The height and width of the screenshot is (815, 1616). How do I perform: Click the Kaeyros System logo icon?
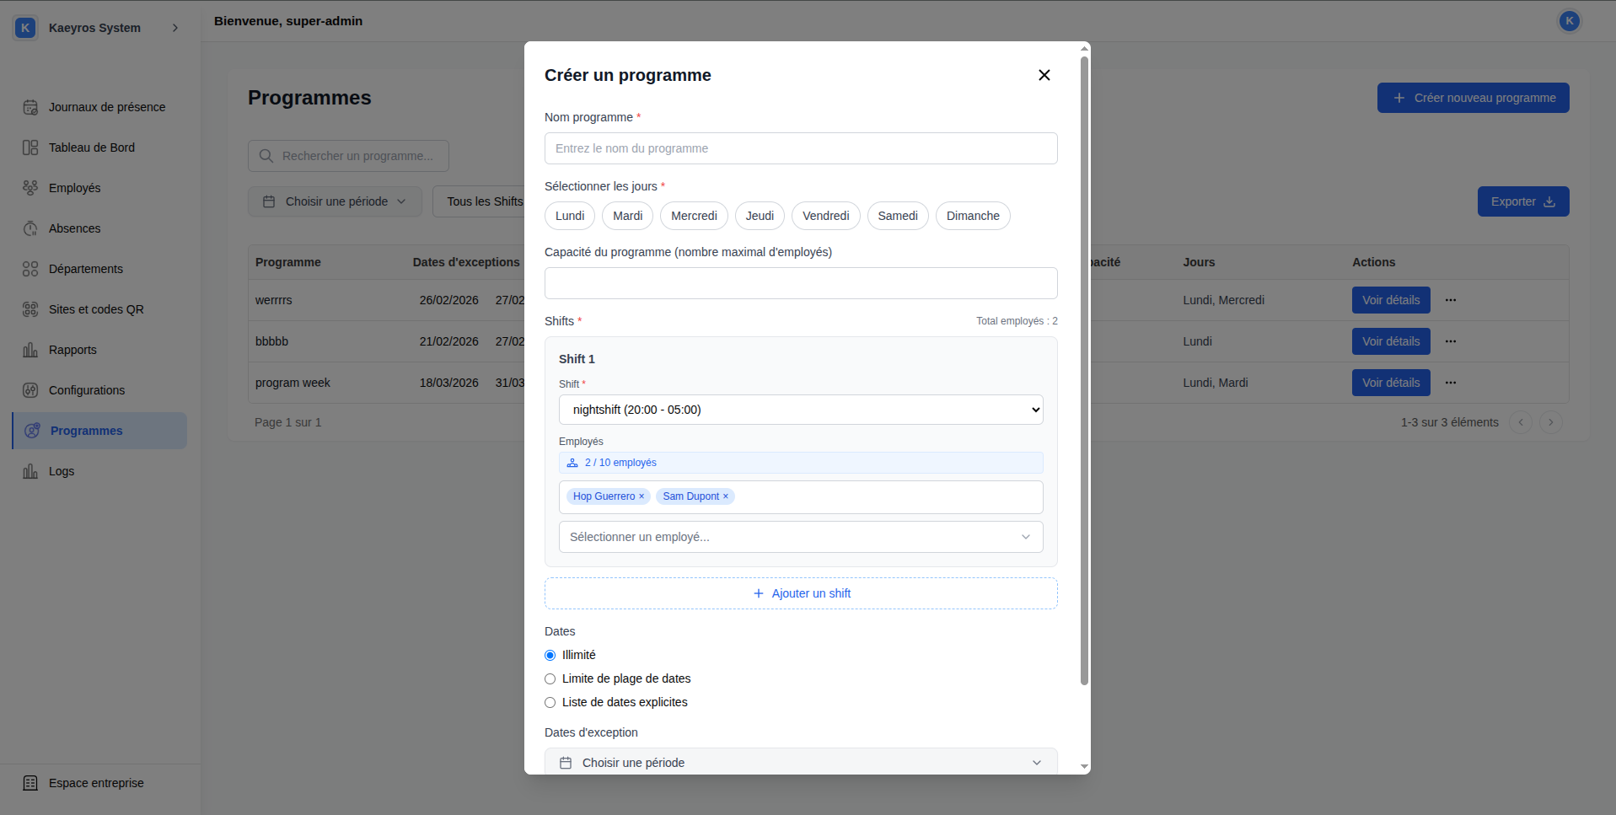[25, 28]
